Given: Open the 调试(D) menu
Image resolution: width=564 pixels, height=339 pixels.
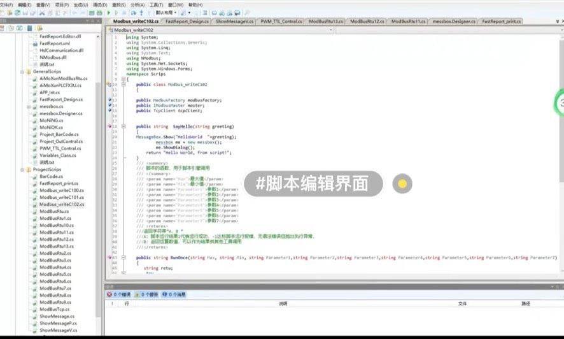Looking at the screenshot, I should tap(100, 5).
